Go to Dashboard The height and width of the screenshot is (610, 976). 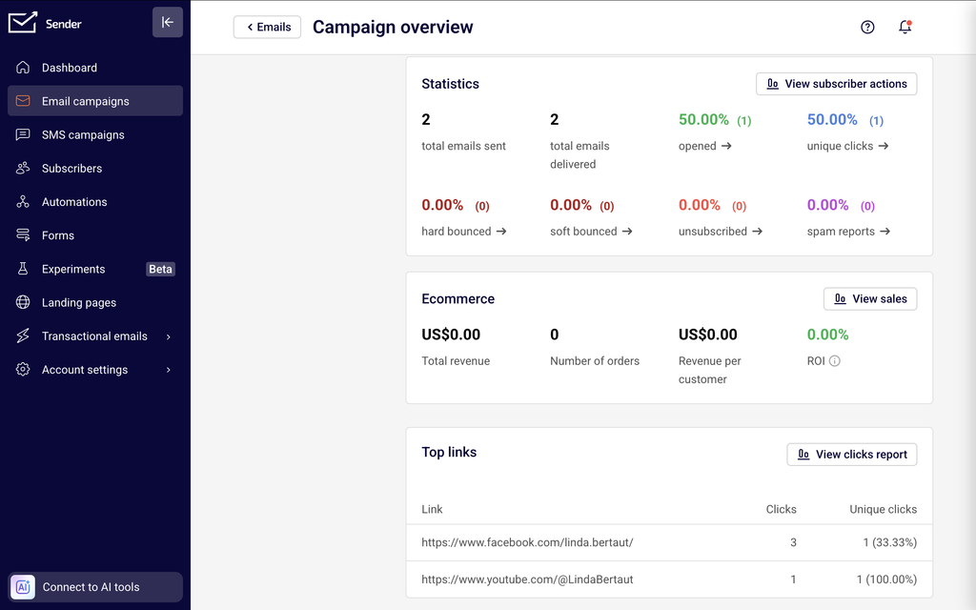pos(95,68)
